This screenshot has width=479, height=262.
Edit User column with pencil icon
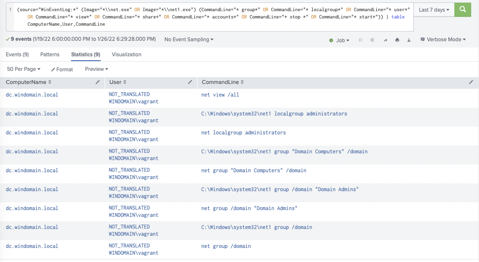coord(190,82)
